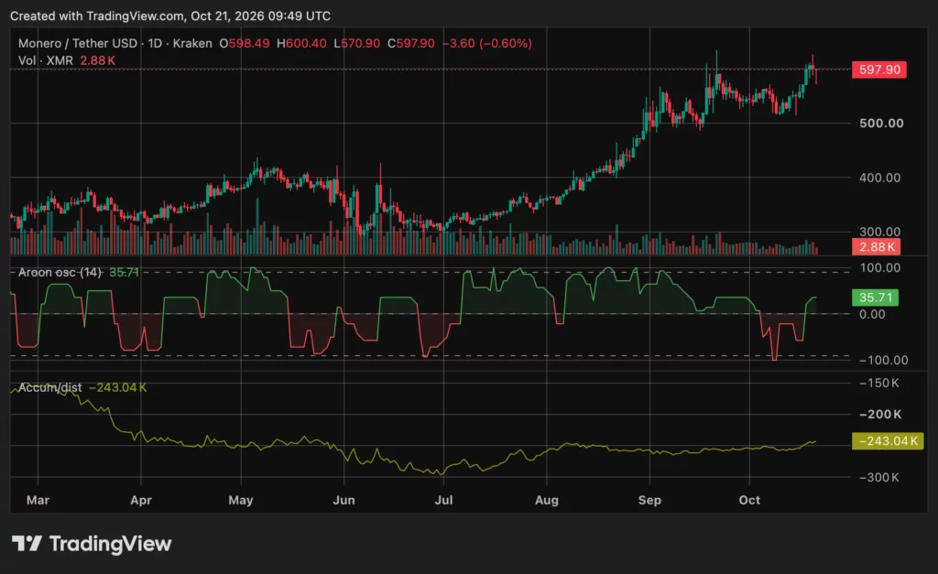Click the −150K scale label
Screen dimensions: 938x574
coord(878,384)
